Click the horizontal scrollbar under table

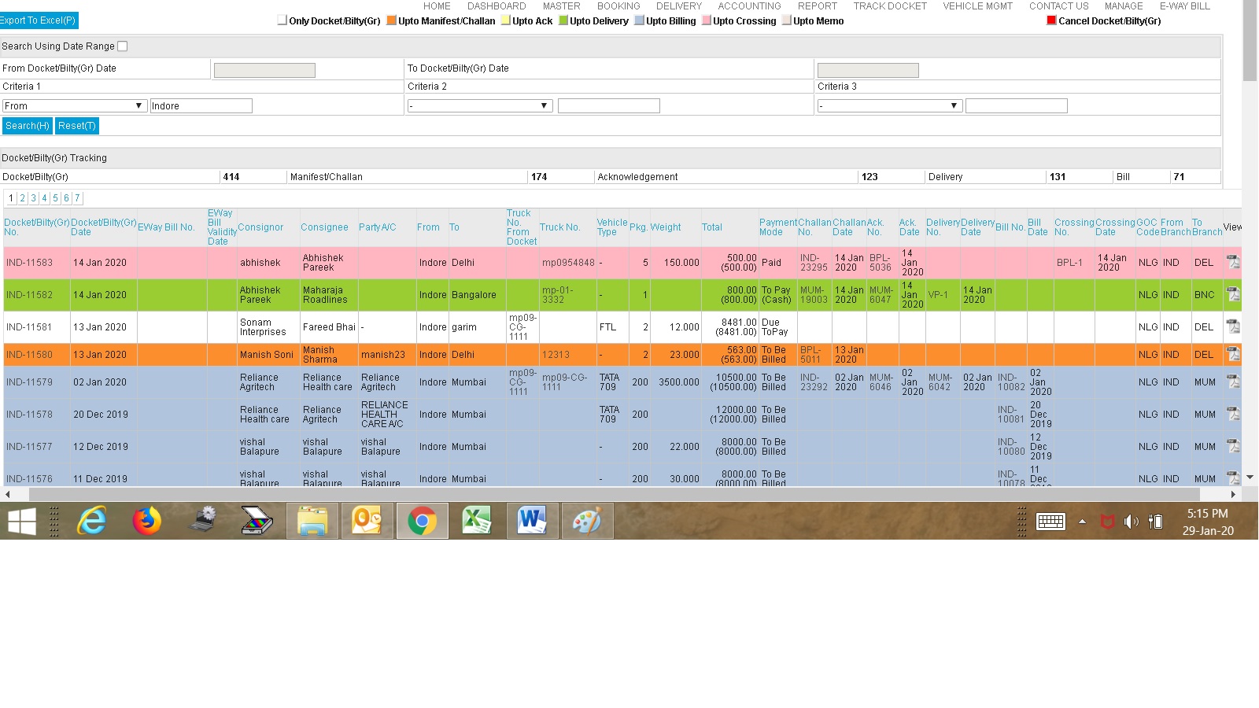(x=615, y=494)
